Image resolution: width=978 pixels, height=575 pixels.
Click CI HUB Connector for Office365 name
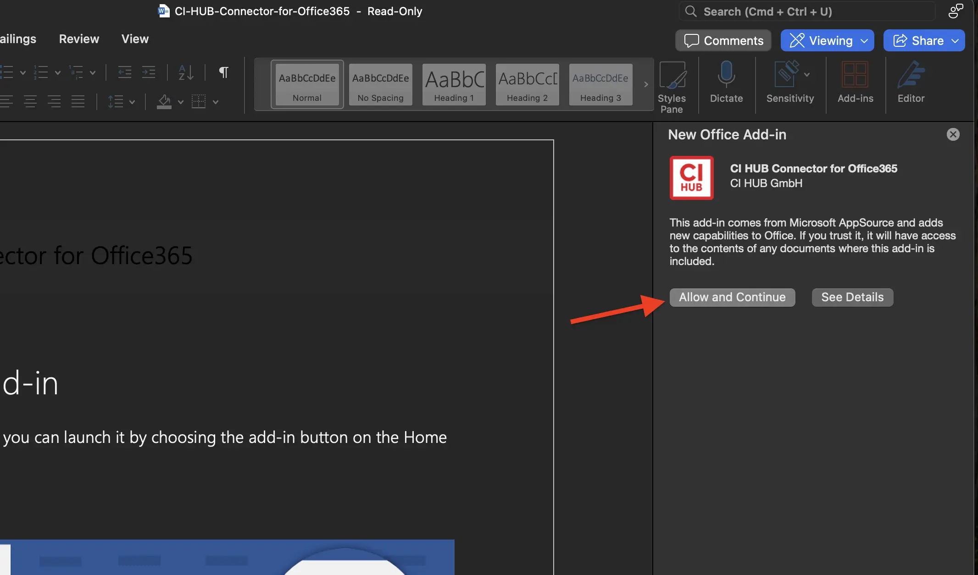pyautogui.click(x=813, y=168)
